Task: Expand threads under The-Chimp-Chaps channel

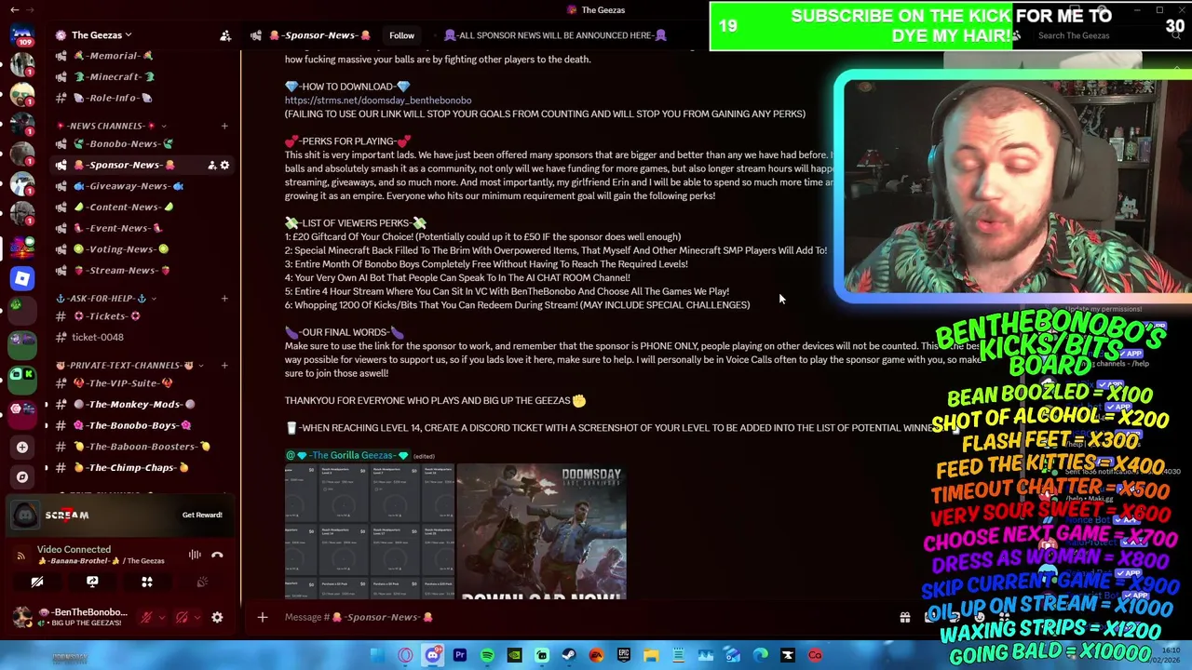Action: point(47,467)
